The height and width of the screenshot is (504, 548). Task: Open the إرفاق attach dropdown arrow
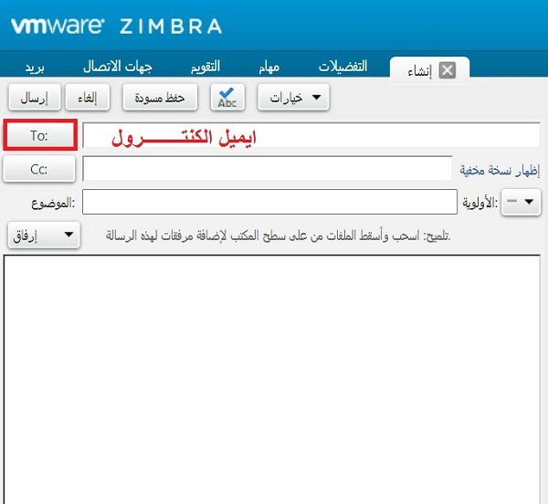click(68, 235)
